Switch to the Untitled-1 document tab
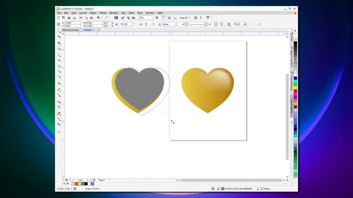Image resolution: width=353 pixels, height=198 pixels. tap(88, 30)
